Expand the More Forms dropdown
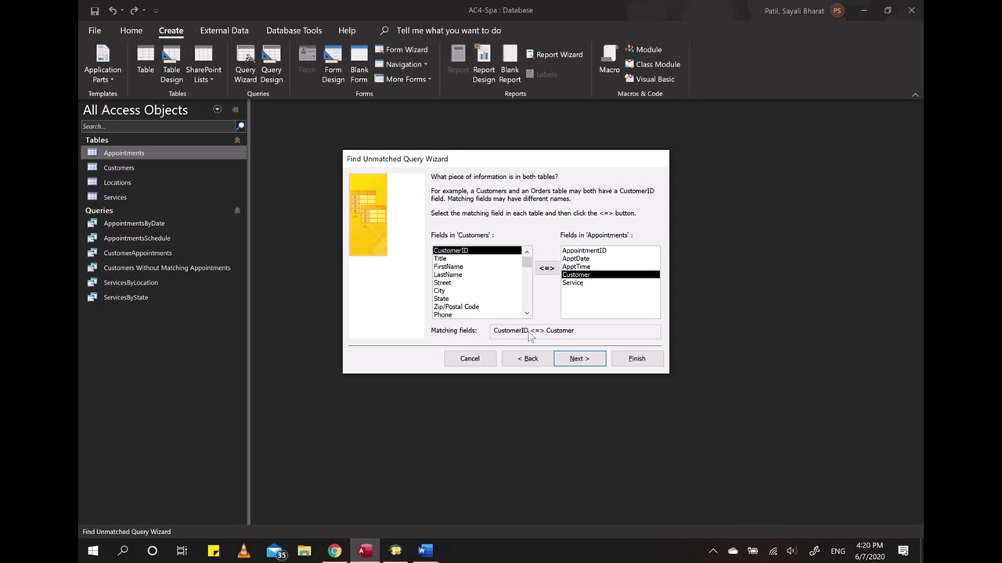The height and width of the screenshot is (563, 1002). [x=403, y=79]
